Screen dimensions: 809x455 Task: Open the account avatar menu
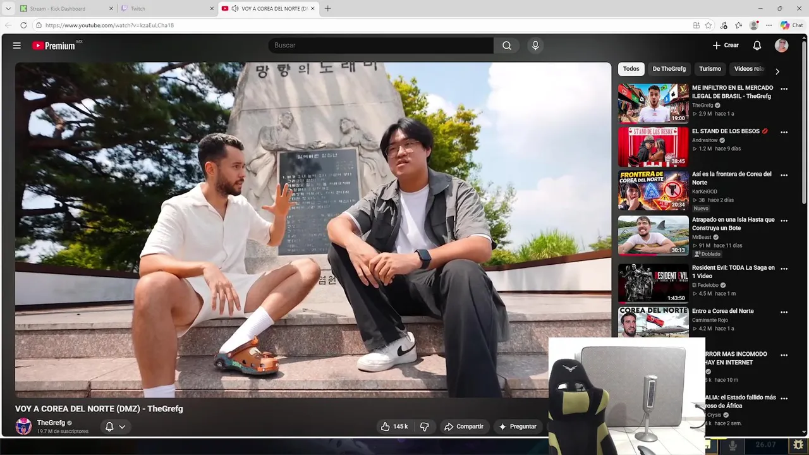[782, 45]
